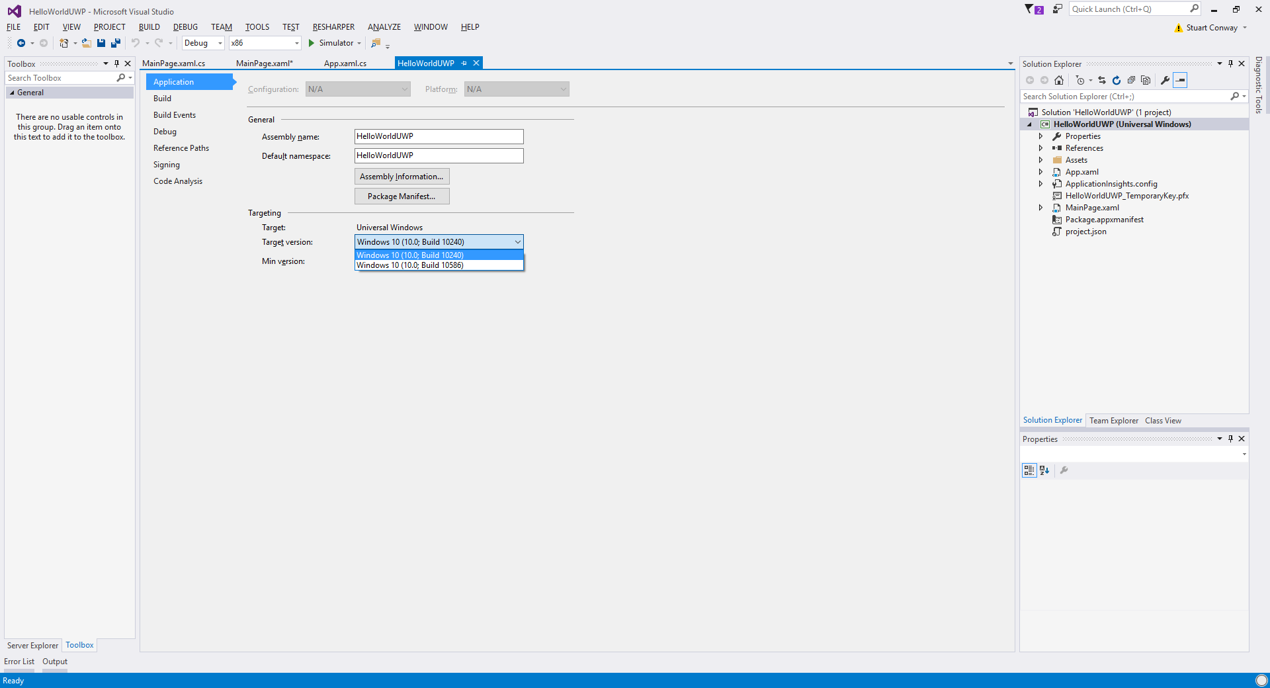Screen dimensions: 1270x688
Task: Expand the References node
Action: pyautogui.click(x=1040, y=148)
